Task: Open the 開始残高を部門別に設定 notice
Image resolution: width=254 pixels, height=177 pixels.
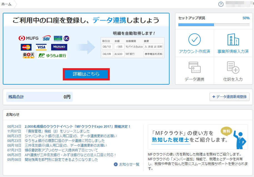Action: coord(61,160)
